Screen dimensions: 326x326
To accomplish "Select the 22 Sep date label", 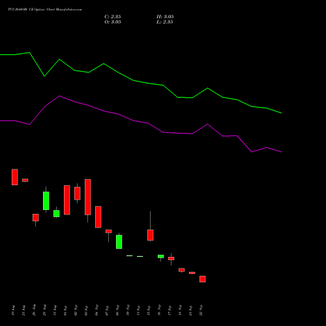I will (x=201, y=310).
